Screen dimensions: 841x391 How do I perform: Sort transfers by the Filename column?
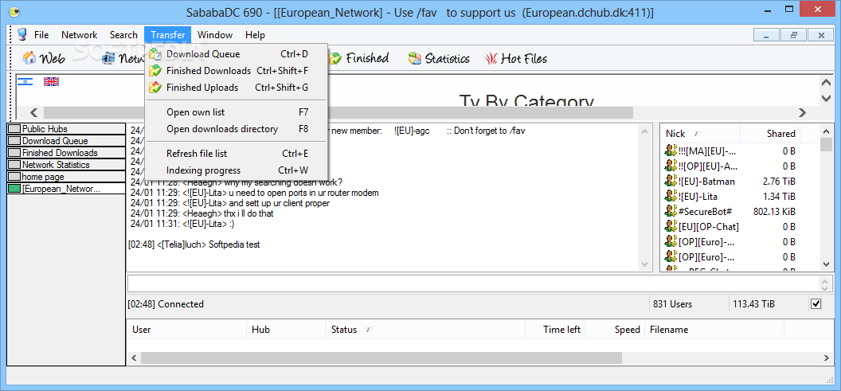[x=714, y=330]
